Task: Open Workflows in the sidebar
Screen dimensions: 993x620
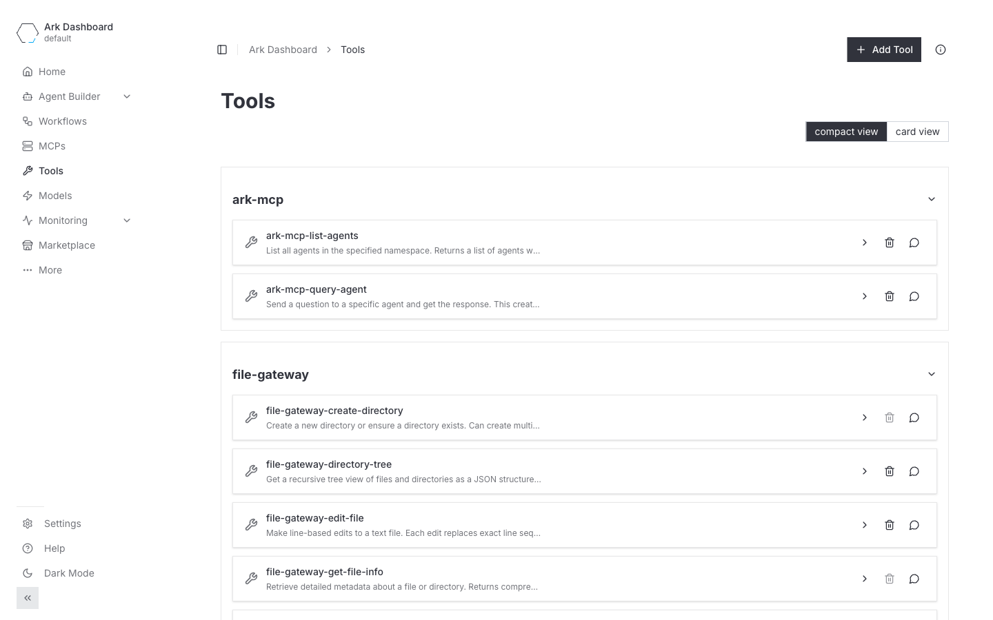Action: point(62,121)
